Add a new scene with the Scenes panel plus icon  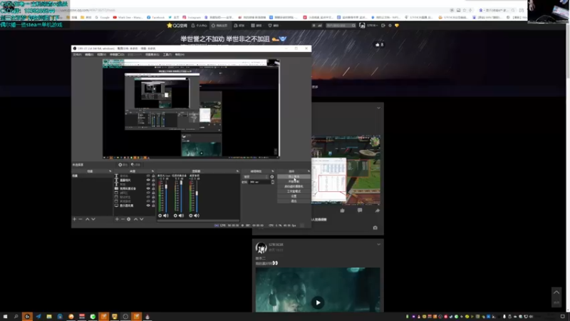point(75,219)
